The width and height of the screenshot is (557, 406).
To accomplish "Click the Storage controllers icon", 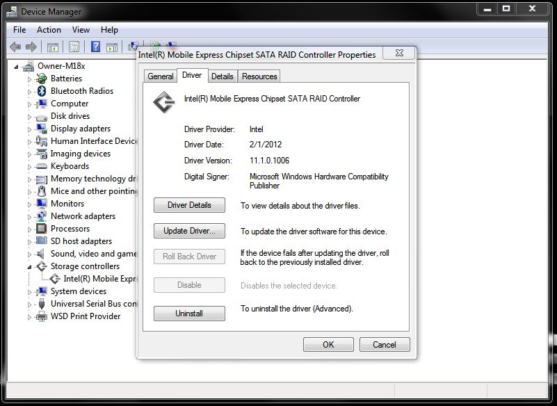I will (42, 266).
